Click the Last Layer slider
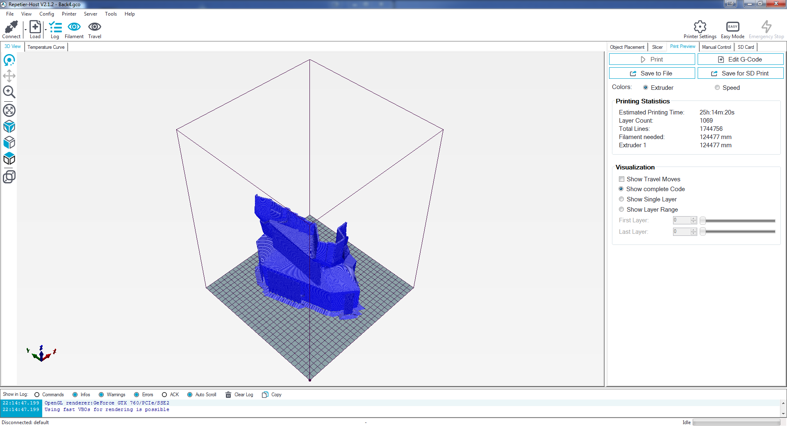The width and height of the screenshot is (787, 443). pyautogui.click(x=738, y=232)
